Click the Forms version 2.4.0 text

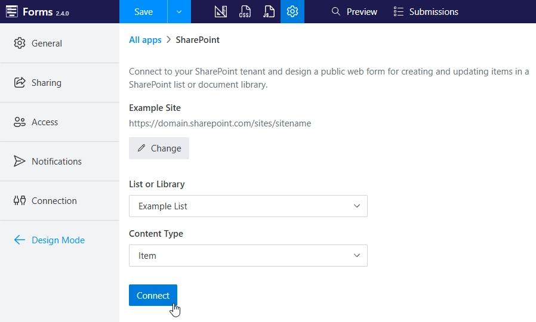coord(62,13)
